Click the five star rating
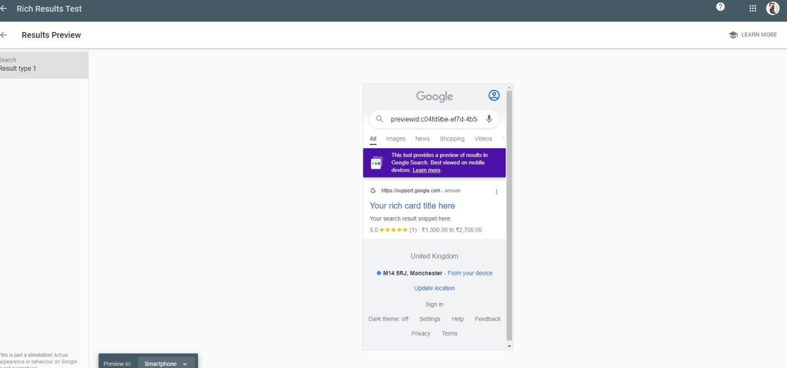Screen dimensions: 787x368 coord(393,230)
